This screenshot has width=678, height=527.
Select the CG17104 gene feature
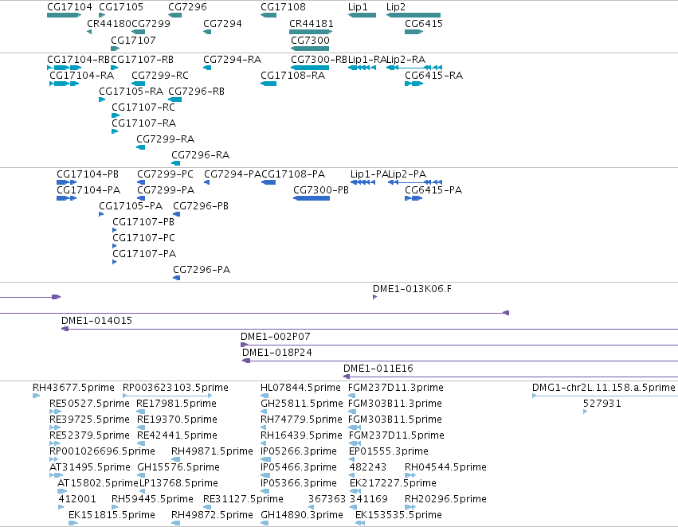tap(64, 15)
